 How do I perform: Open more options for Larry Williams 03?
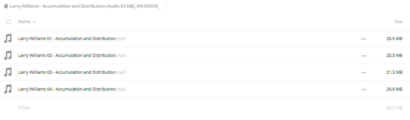click(364, 73)
